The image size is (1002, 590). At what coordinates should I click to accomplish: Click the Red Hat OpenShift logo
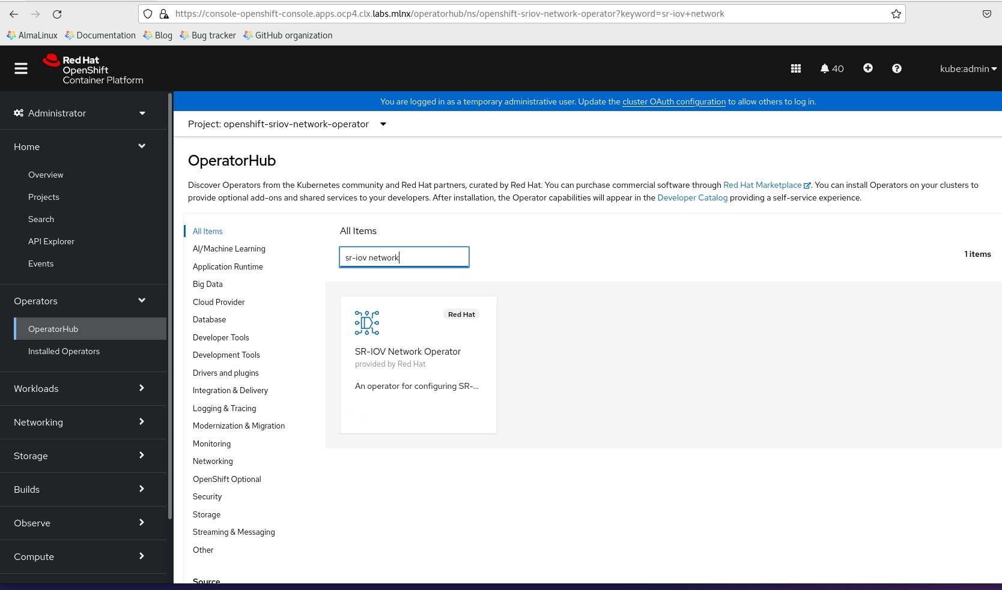tap(93, 69)
